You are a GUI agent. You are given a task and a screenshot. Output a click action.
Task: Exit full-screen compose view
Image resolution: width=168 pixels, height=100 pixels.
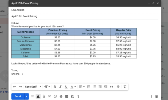153,3
